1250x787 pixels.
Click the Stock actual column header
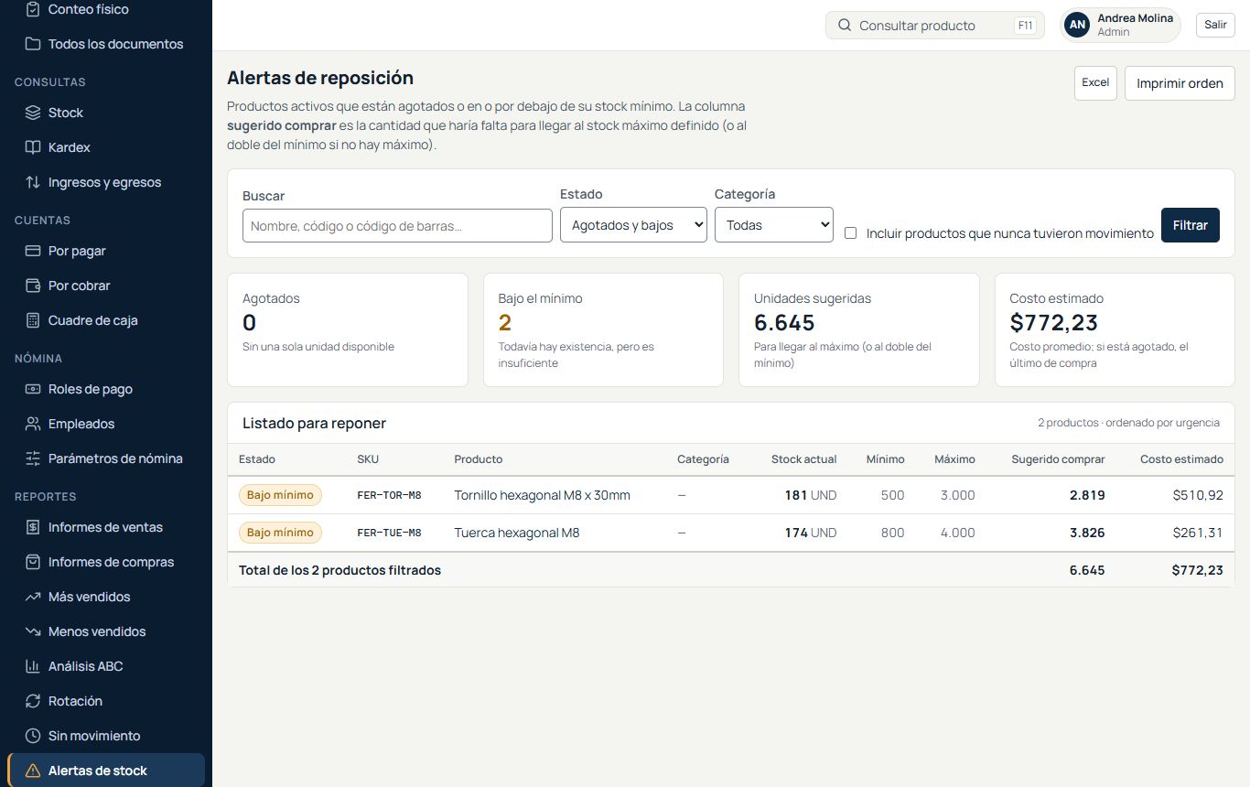pos(804,459)
